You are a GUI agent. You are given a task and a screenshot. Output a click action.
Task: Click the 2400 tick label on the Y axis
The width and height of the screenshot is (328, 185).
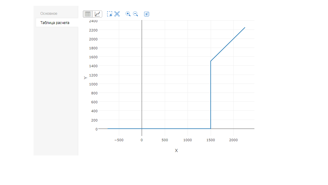point(93,21)
